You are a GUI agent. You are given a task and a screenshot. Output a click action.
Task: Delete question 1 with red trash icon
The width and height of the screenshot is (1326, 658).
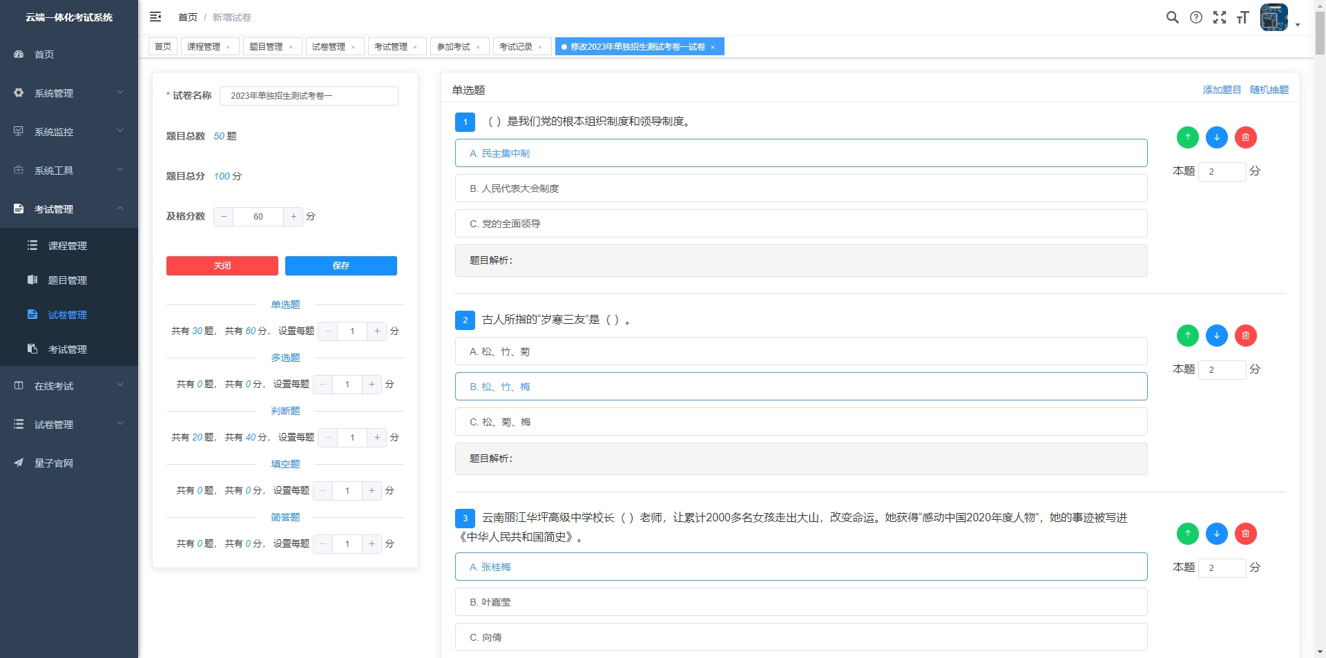pyautogui.click(x=1246, y=137)
